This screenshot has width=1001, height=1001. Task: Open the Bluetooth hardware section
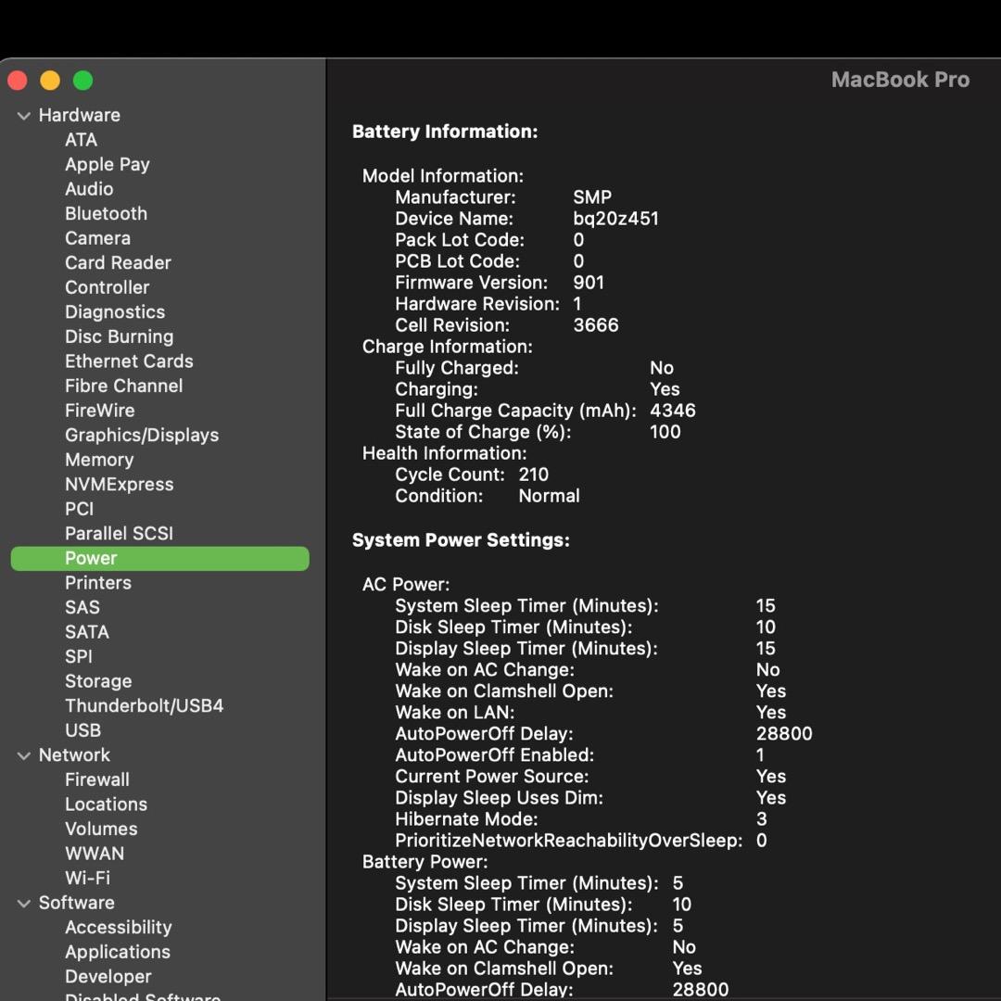pos(106,213)
